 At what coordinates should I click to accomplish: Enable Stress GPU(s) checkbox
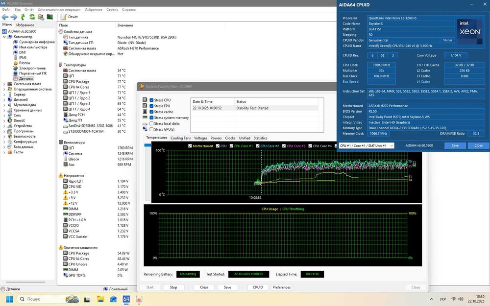pos(151,129)
